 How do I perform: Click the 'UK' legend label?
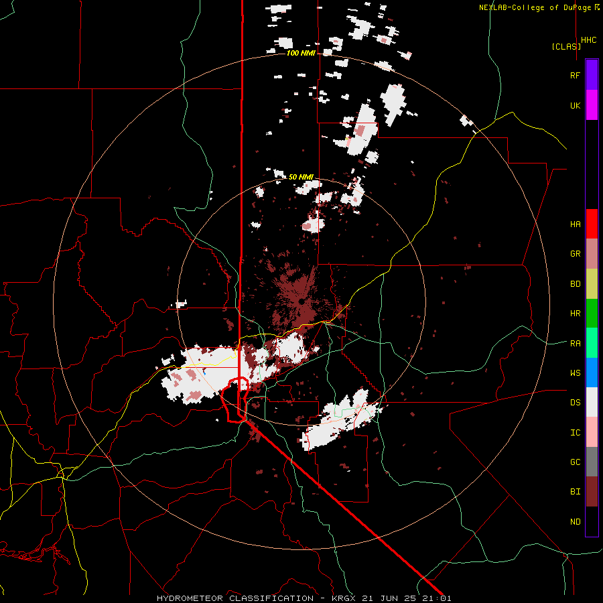(x=575, y=105)
